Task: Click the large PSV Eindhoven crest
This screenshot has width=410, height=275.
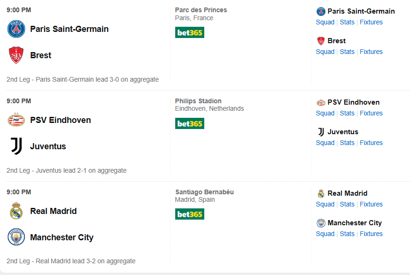Action: 16,120
